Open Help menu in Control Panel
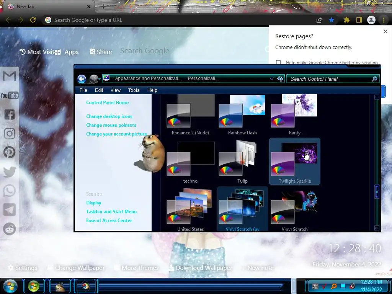Screen dimensions: 392x294 (152, 90)
